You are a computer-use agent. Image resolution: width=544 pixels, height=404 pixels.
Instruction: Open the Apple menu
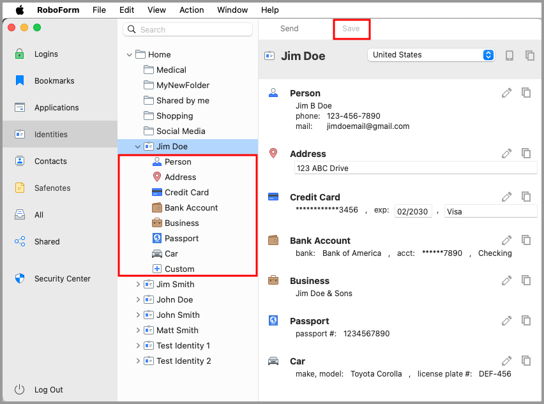click(x=20, y=10)
